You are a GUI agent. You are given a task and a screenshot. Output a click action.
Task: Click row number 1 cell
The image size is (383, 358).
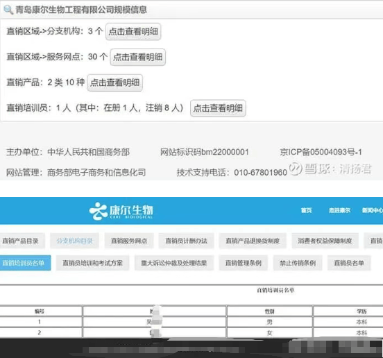(41, 322)
